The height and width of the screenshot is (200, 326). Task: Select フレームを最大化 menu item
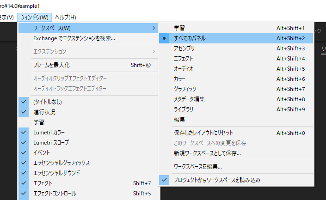tap(88, 65)
